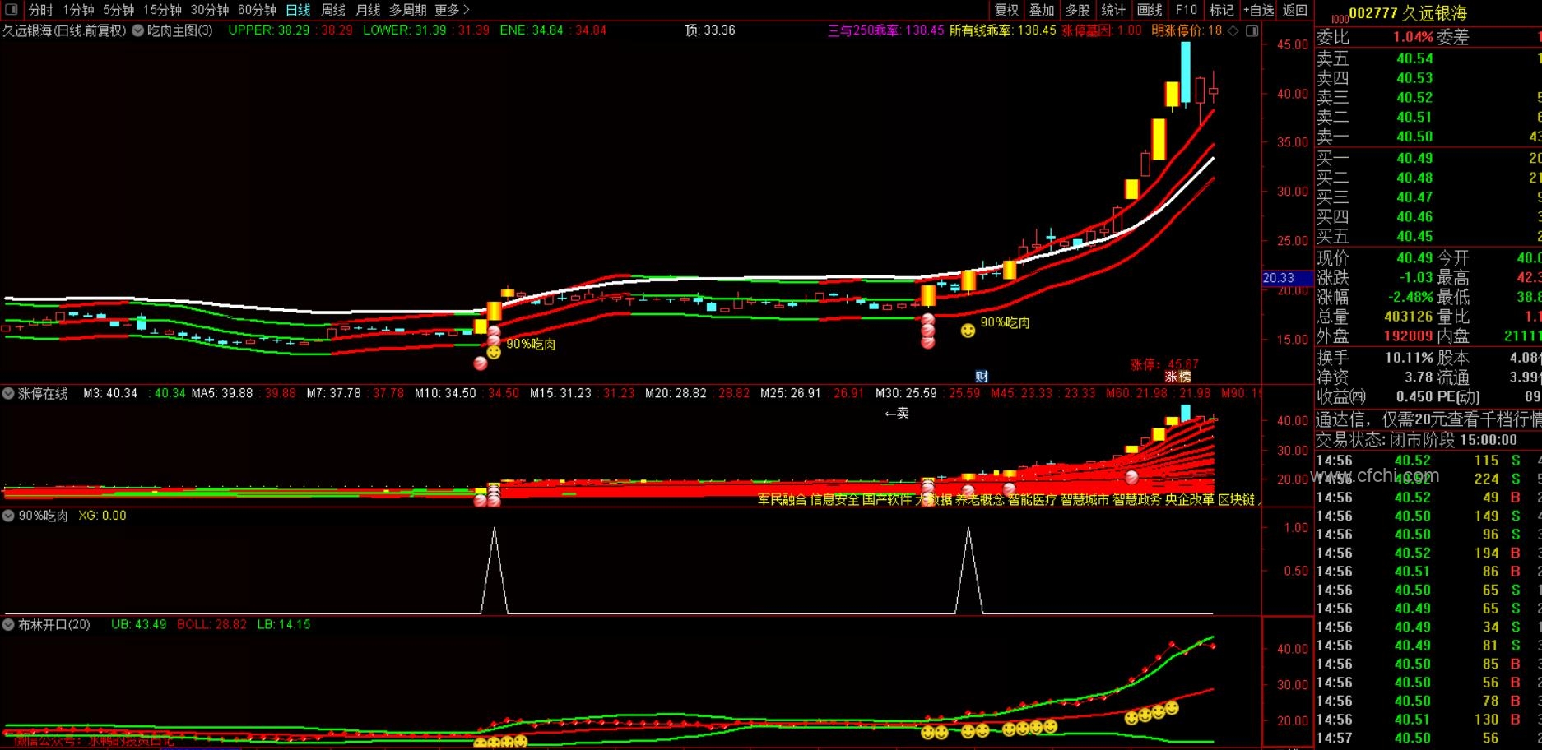Expand the 涨停在线 indicator dropdown
Viewport: 1542px width, 750px height.
(x=8, y=394)
